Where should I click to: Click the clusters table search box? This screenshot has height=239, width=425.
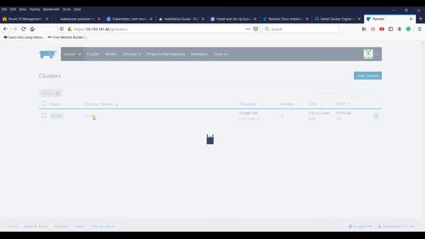pos(349,93)
